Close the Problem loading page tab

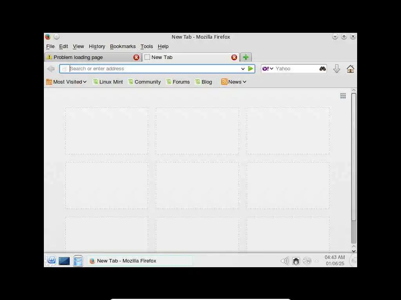[136, 57]
